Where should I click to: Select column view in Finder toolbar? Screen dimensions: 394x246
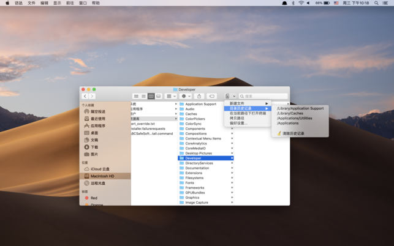pyautogui.click(x=151, y=96)
